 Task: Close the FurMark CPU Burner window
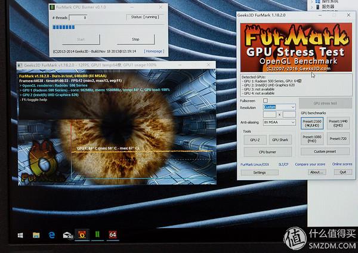pos(161,7)
